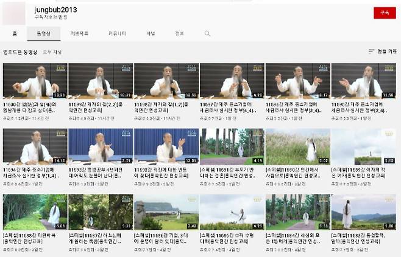401x257 pixels.
Task: Play the [스페셜]11588강 forest path thumbnail
Action: [x=35, y=212]
